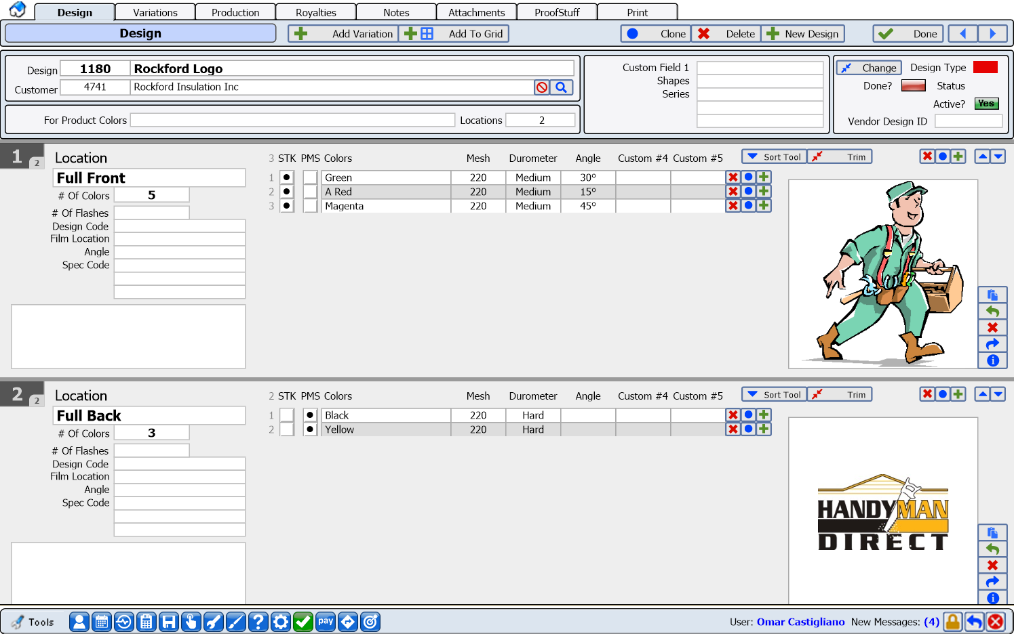Click the red Design Type color swatch

(x=985, y=67)
